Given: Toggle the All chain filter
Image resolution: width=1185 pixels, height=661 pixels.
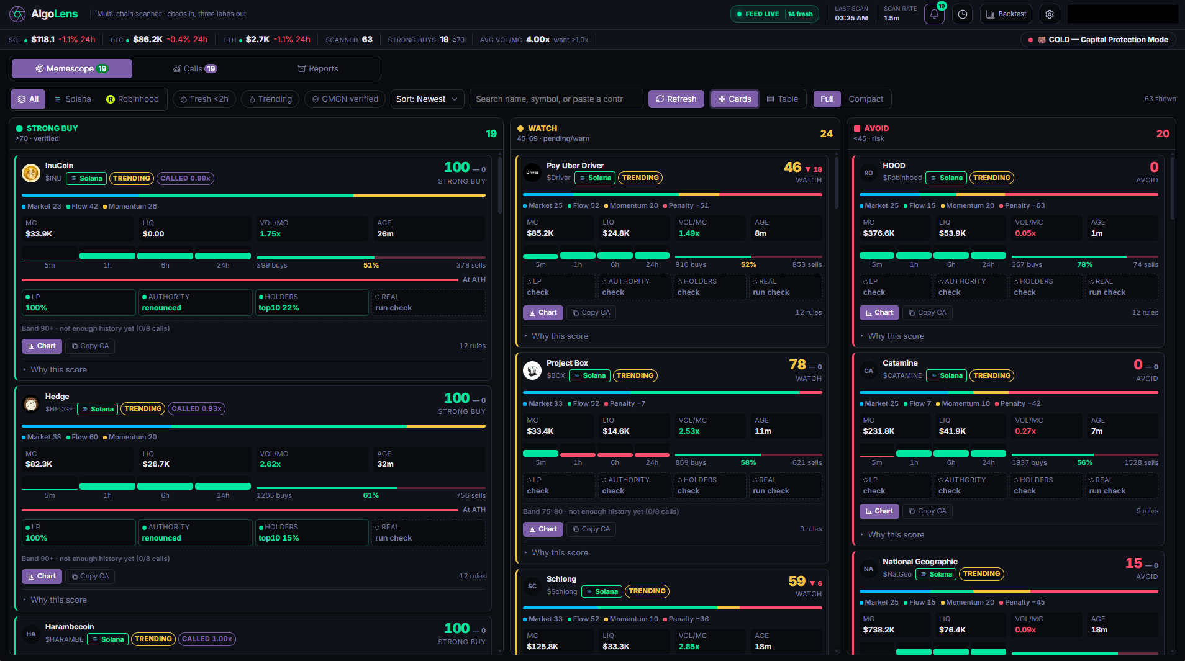Looking at the screenshot, I should point(28,99).
